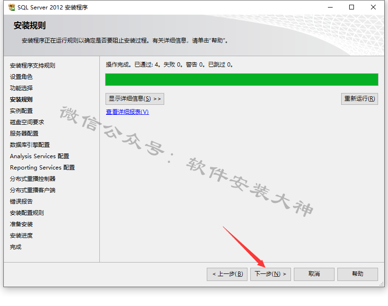
Task: Select 安装程序支持规则 step in sidebar
Action: click(33, 66)
